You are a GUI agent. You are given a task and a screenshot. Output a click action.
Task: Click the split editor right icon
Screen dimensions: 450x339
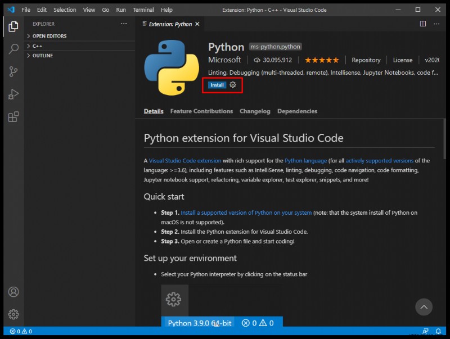[423, 24]
